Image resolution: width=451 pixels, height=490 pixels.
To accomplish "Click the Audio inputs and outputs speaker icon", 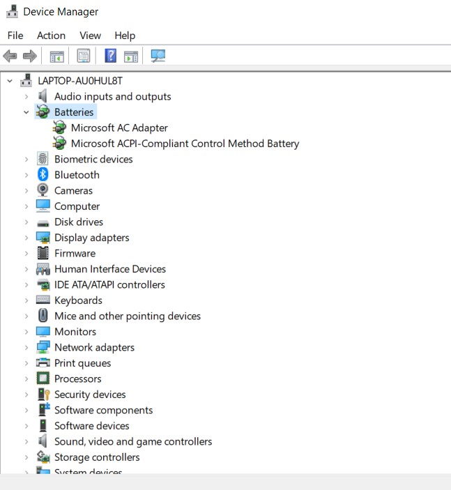I will coord(43,96).
